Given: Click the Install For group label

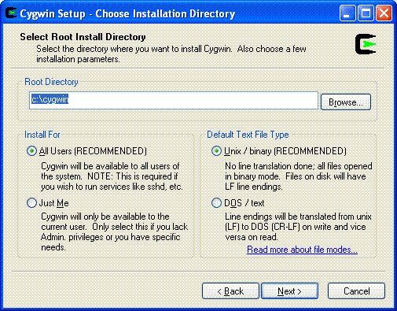Looking at the screenshot, I should [x=42, y=135].
